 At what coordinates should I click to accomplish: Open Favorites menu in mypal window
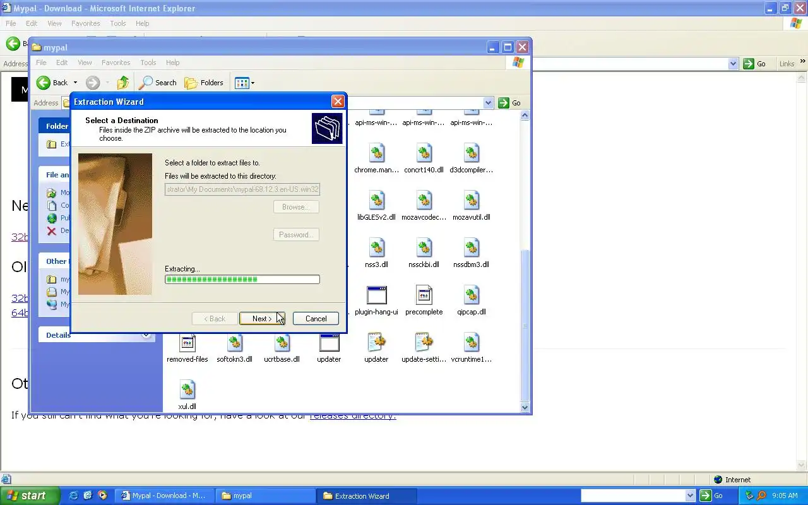click(x=116, y=62)
